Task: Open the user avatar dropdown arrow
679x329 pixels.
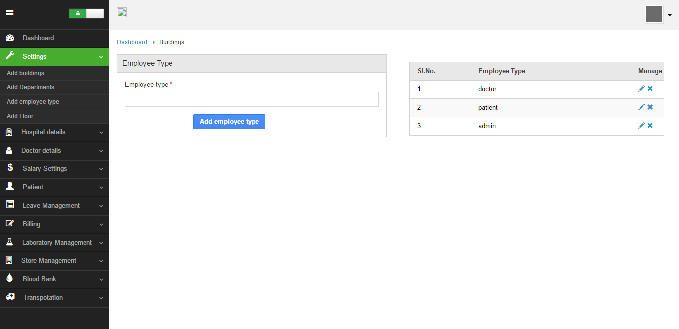Action: point(670,15)
